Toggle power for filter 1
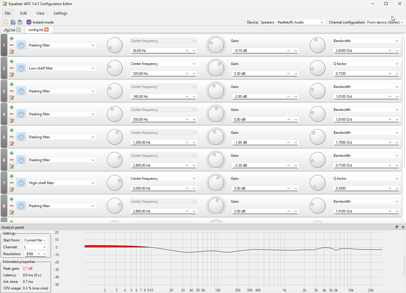Screen dimensions: 406x293 point(21,45)
